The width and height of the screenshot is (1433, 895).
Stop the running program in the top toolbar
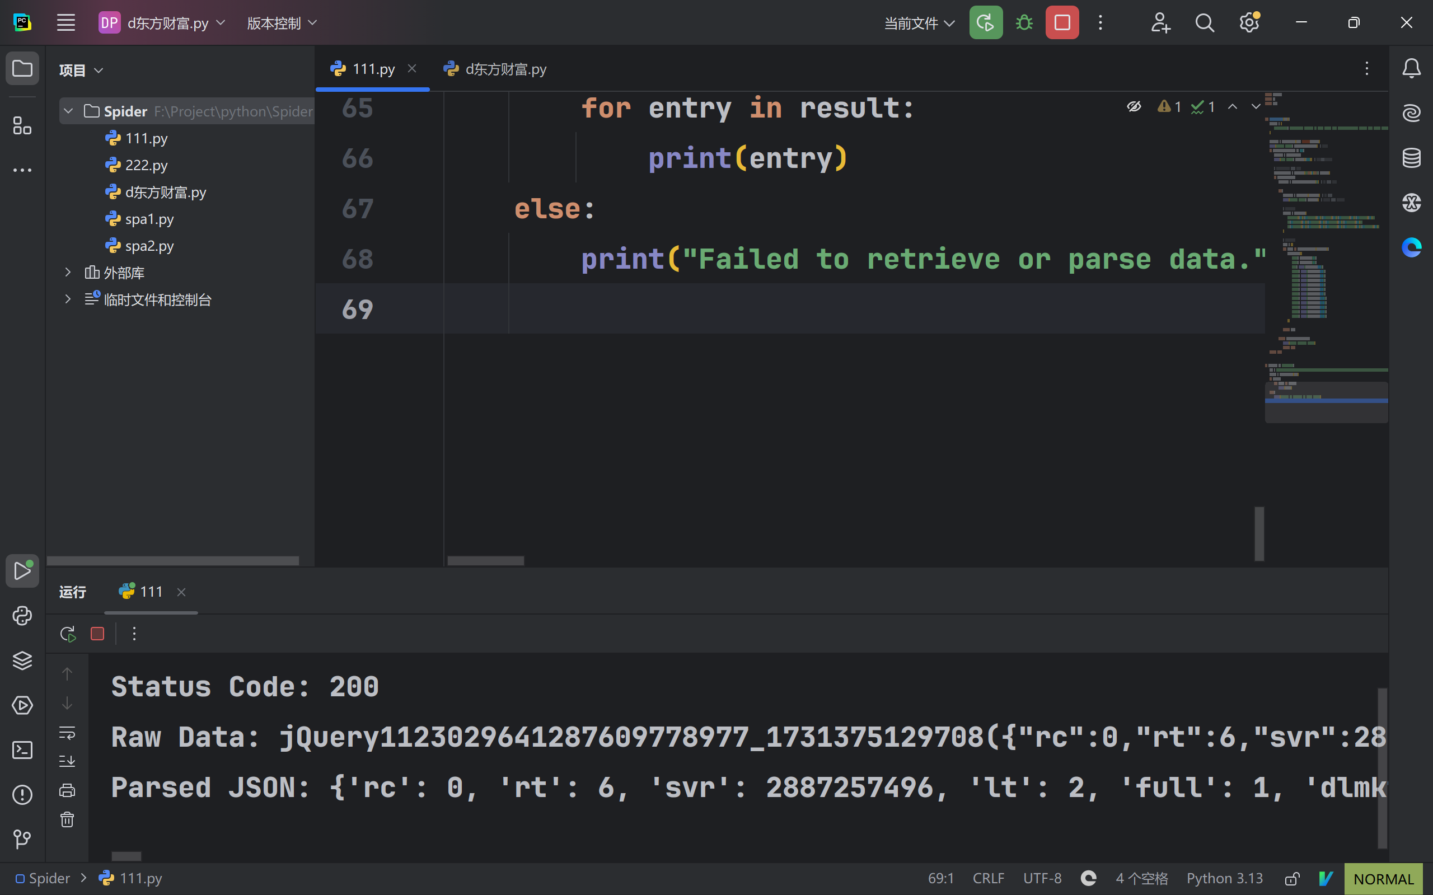(1062, 23)
